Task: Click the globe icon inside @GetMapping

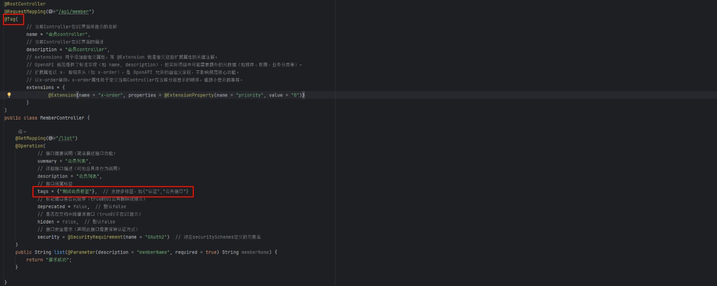Action: [51, 138]
